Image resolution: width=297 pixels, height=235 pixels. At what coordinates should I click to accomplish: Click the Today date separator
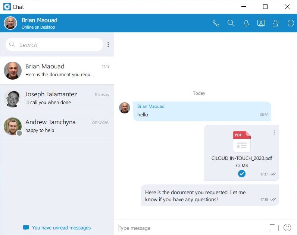[x=199, y=93]
